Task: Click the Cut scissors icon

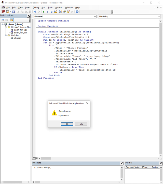Action: [x=18, y=12]
